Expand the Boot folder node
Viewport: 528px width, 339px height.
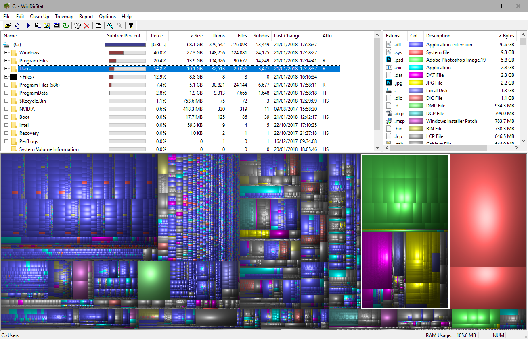click(6, 117)
